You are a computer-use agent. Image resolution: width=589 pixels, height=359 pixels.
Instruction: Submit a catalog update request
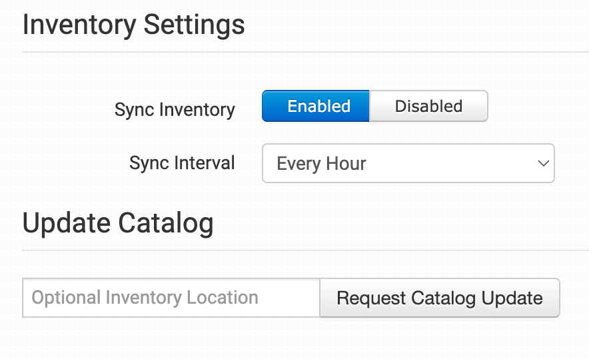tap(440, 298)
